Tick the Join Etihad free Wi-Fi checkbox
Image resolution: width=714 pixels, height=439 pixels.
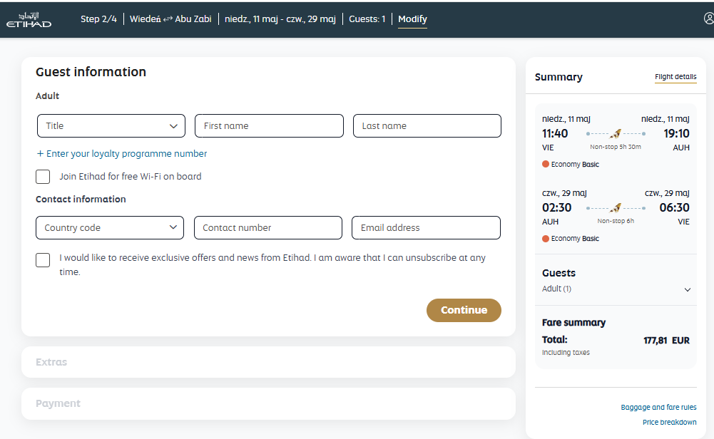click(x=43, y=177)
